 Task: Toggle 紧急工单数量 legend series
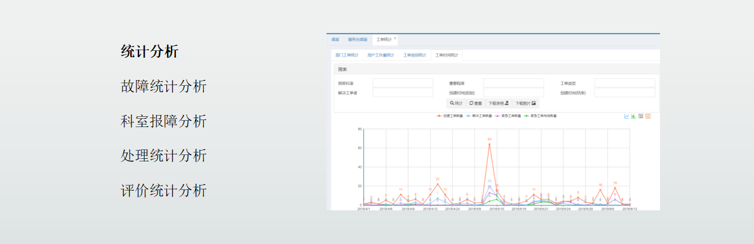(x=508, y=116)
